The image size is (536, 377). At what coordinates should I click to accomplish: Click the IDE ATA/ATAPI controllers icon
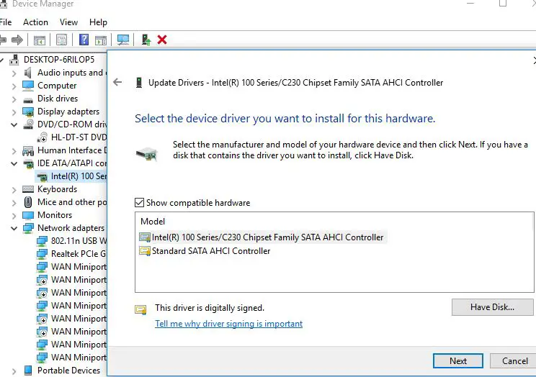(28, 163)
